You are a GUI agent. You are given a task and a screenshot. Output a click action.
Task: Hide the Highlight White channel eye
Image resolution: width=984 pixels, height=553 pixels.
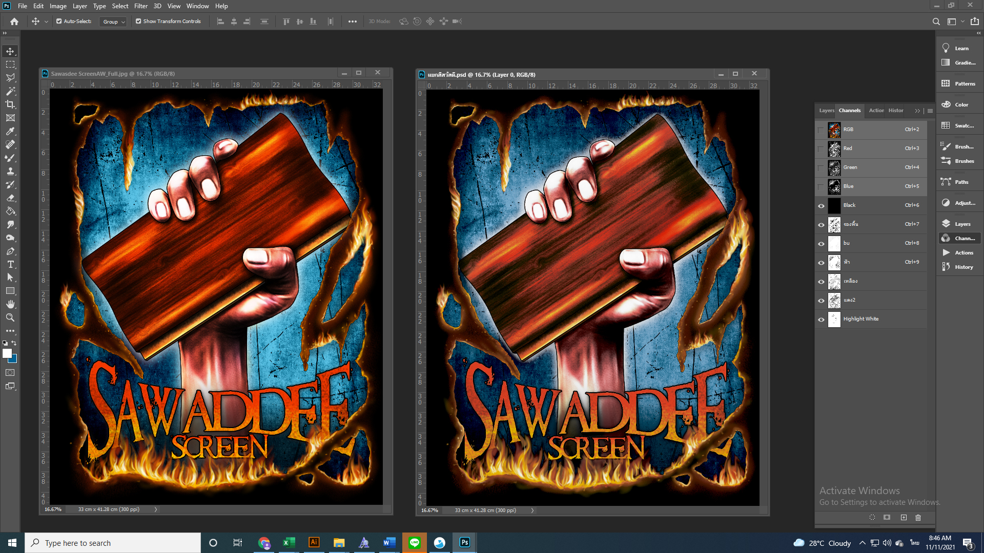(x=821, y=320)
